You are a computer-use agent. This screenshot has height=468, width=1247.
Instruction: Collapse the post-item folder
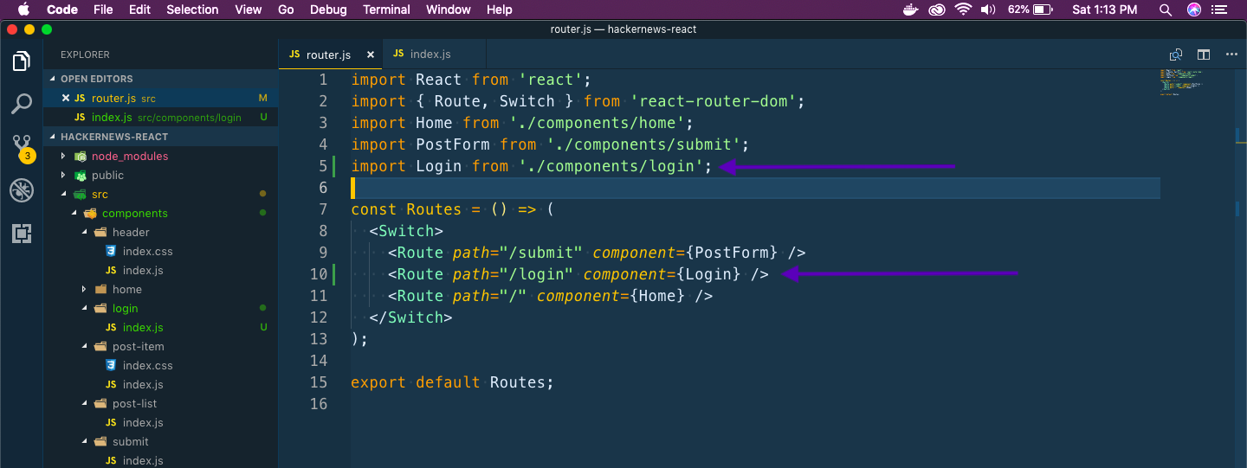click(84, 347)
